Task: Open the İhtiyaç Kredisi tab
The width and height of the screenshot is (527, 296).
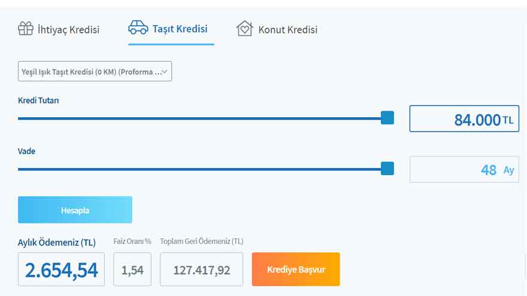Action: 59,29
